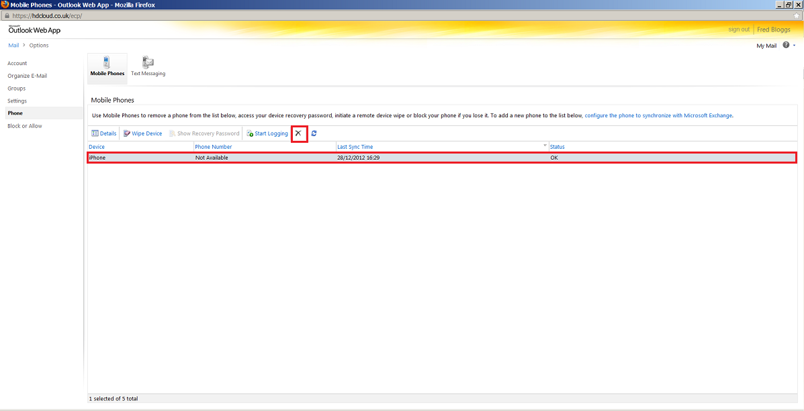Click the bookmark star in the address bar
Viewport: 804px width, 411px height.
797,15
